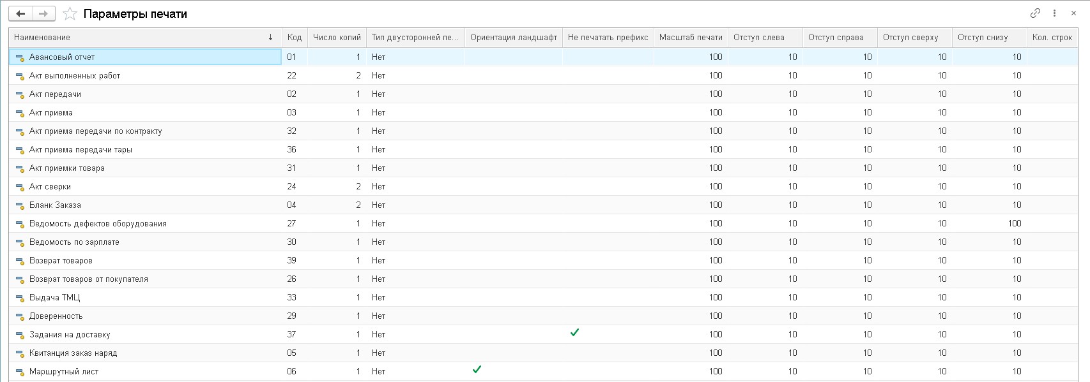
Task: Toggle landscape checkmark for Маршрутный лист
Action: (x=477, y=370)
